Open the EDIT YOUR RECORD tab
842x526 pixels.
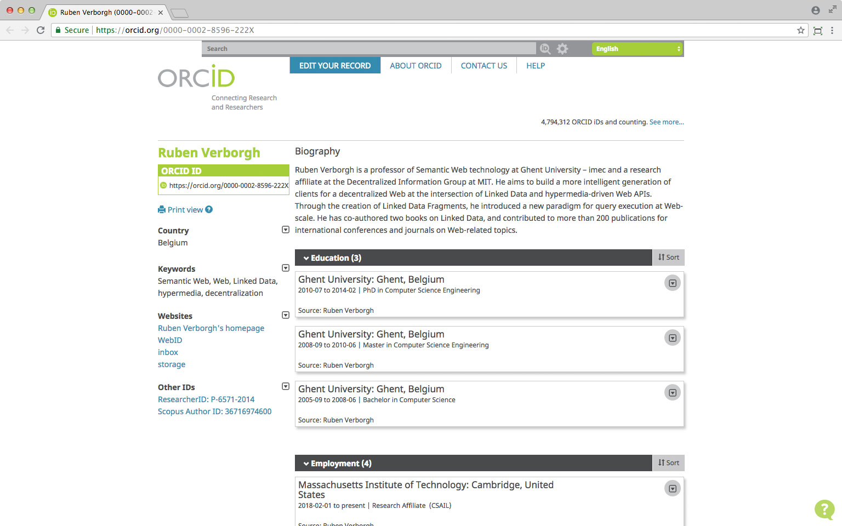tap(335, 65)
